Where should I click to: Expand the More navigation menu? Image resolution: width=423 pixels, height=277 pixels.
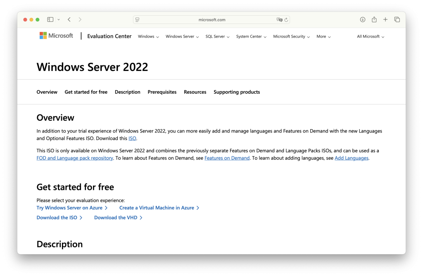[x=323, y=36]
